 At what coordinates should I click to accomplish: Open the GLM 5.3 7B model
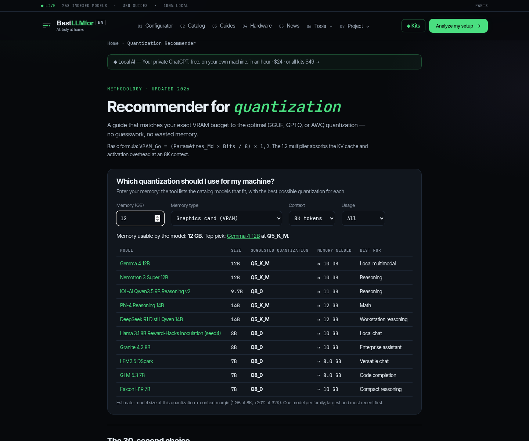tap(132, 375)
